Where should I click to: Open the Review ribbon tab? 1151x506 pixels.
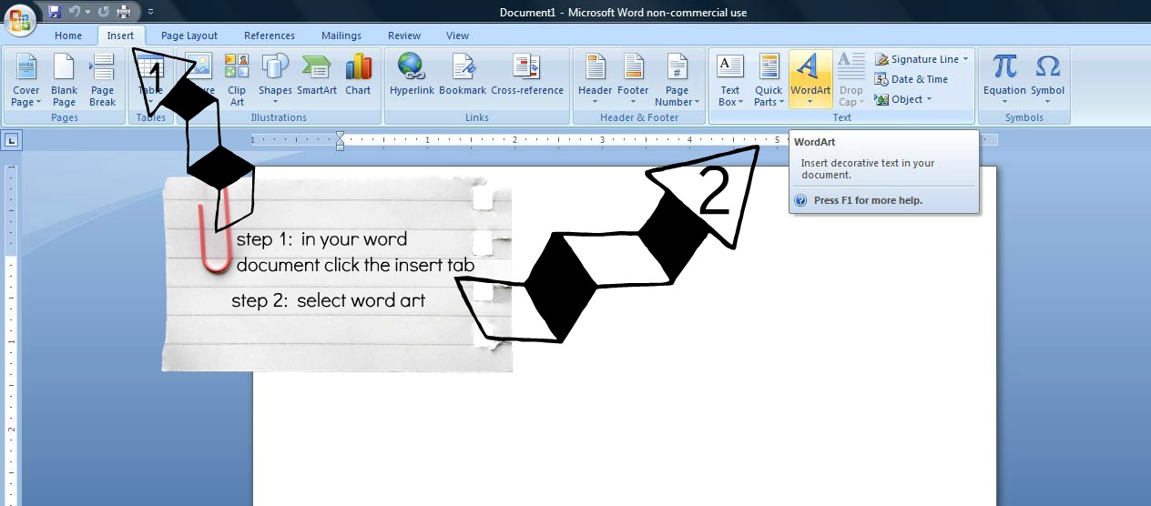click(x=403, y=35)
